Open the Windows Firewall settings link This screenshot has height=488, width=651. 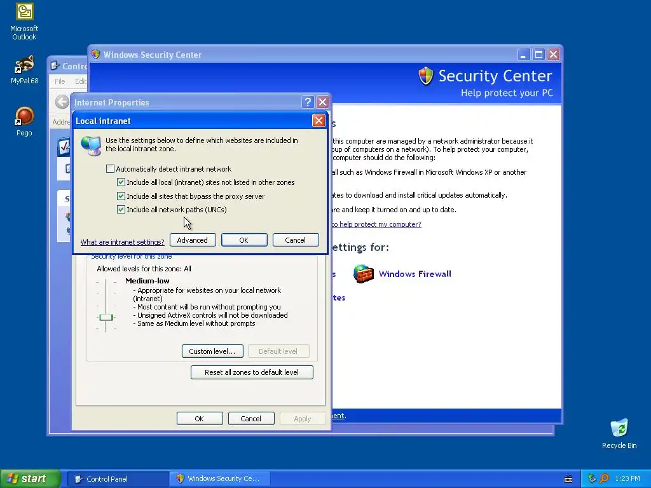(x=415, y=274)
